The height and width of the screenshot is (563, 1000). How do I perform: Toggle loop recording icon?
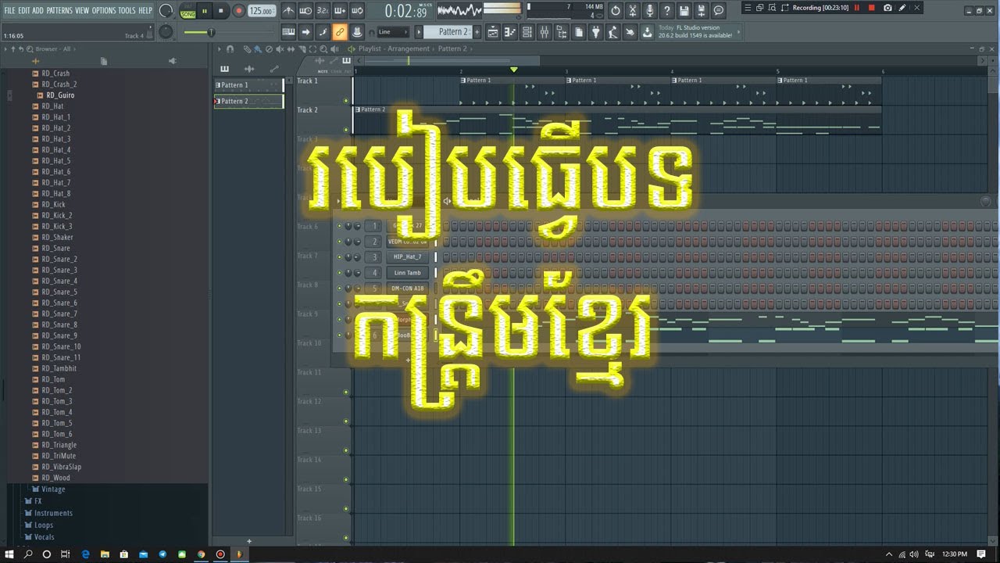[x=357, y=11]
